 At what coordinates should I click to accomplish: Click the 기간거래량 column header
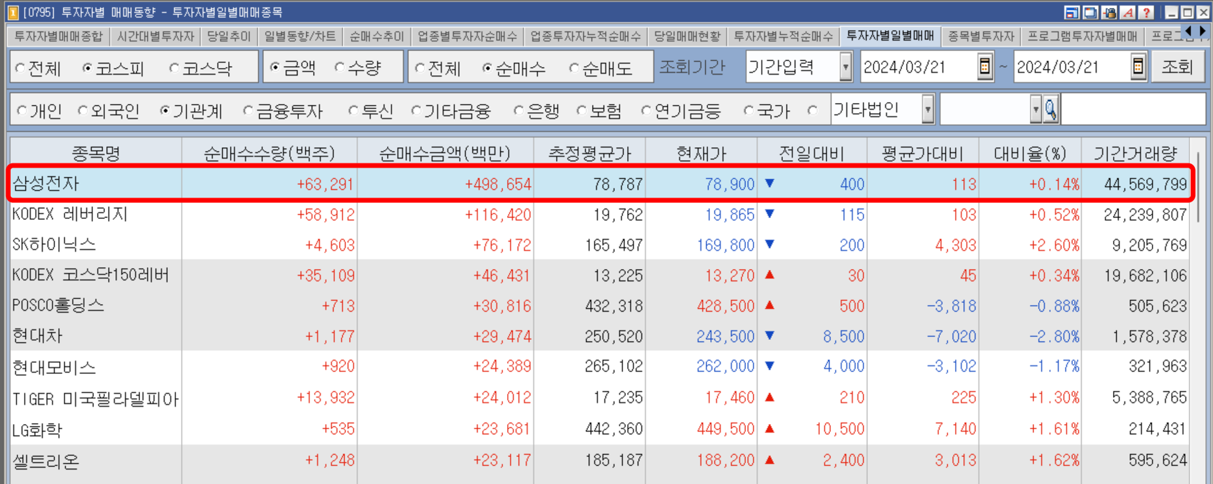[x=1135, y=153]
